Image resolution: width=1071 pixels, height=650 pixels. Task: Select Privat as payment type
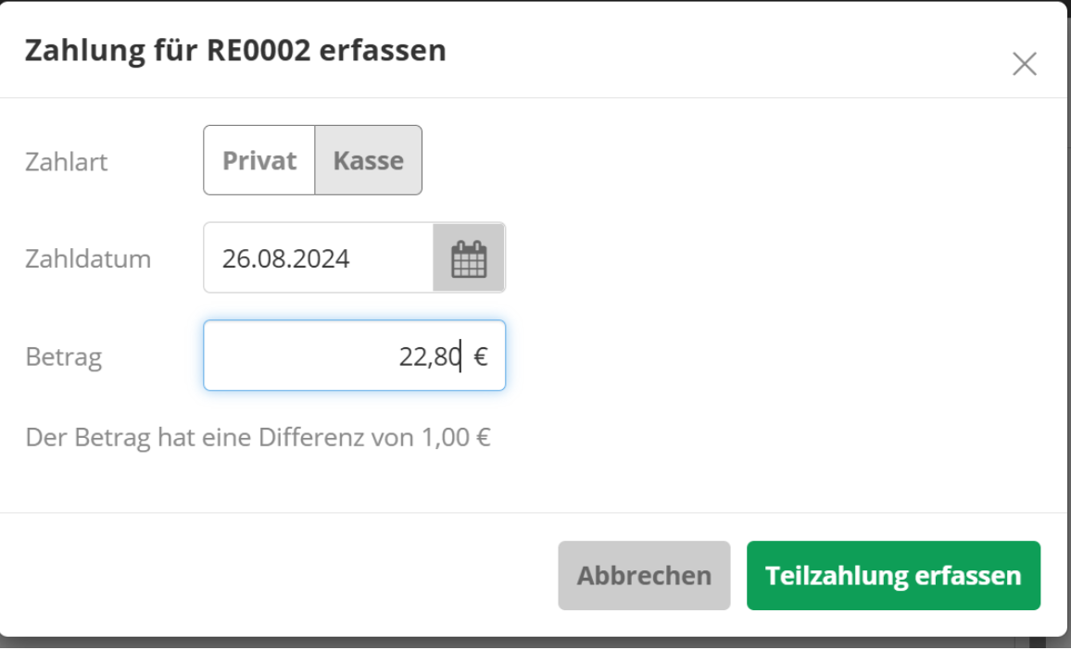pyautogui.click(x=259, y=160)
